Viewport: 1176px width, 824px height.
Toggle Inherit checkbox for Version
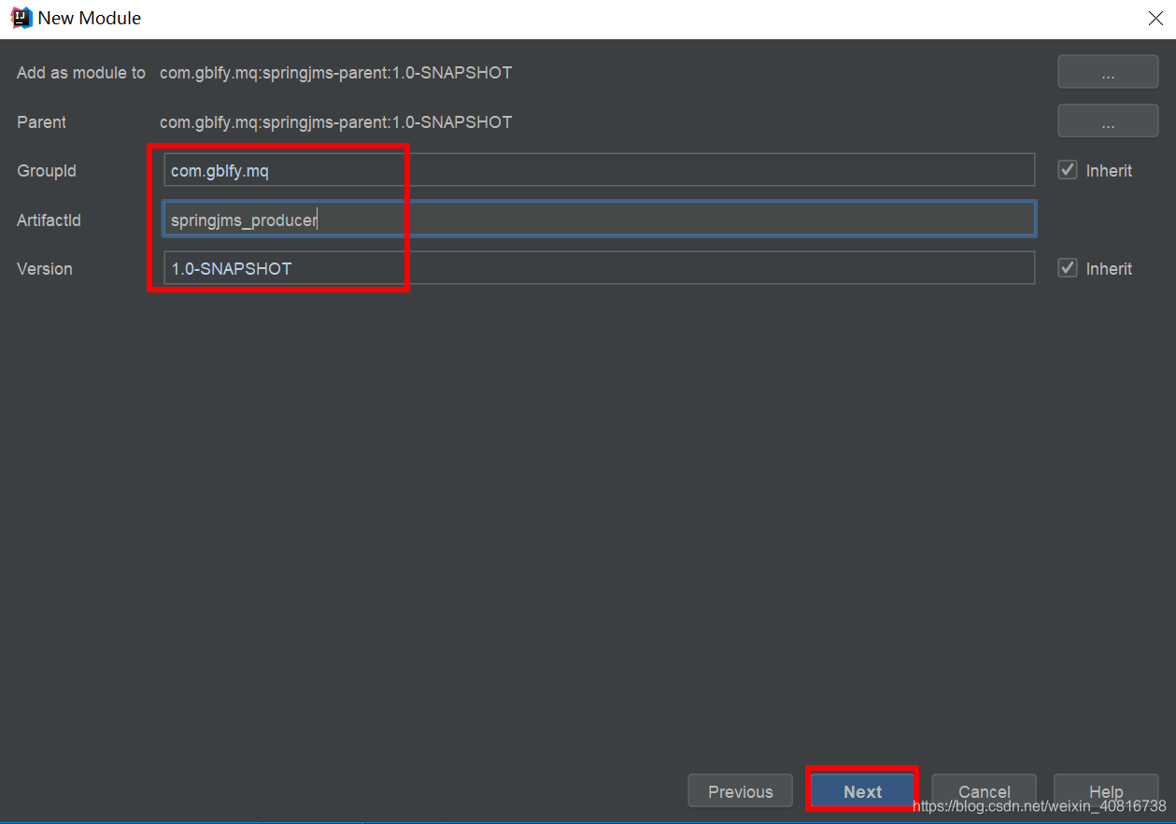tap(1068, 268)
